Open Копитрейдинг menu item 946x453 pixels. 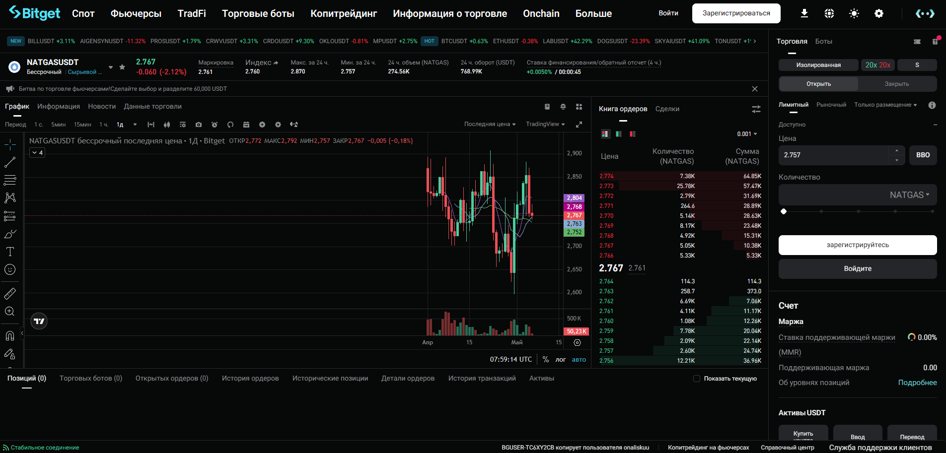click(344, 13)
